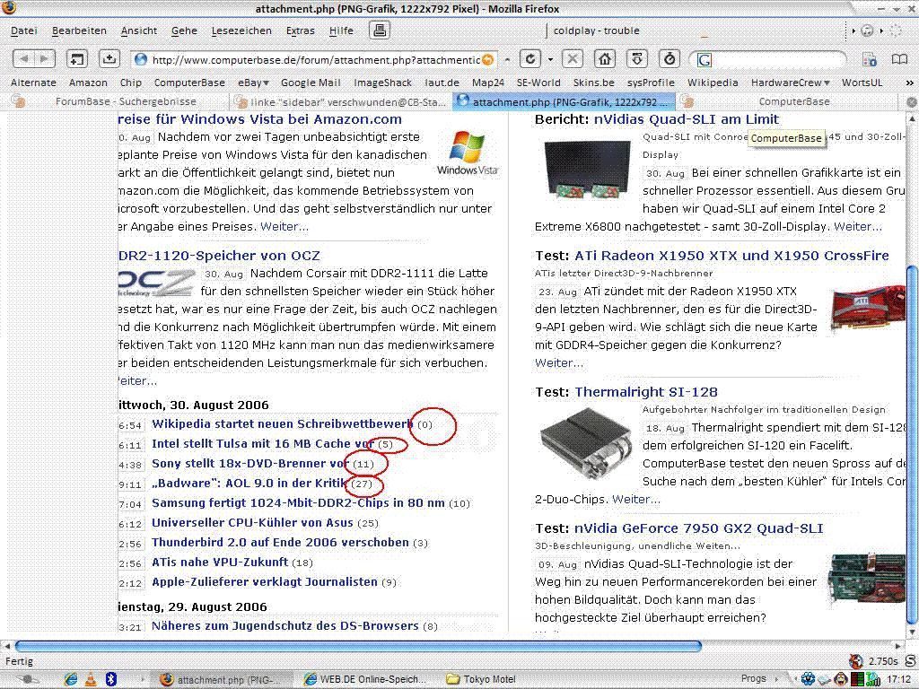Open the dropdown arrow next to reload
Screen dimensions: 919x689
[550, 60]
